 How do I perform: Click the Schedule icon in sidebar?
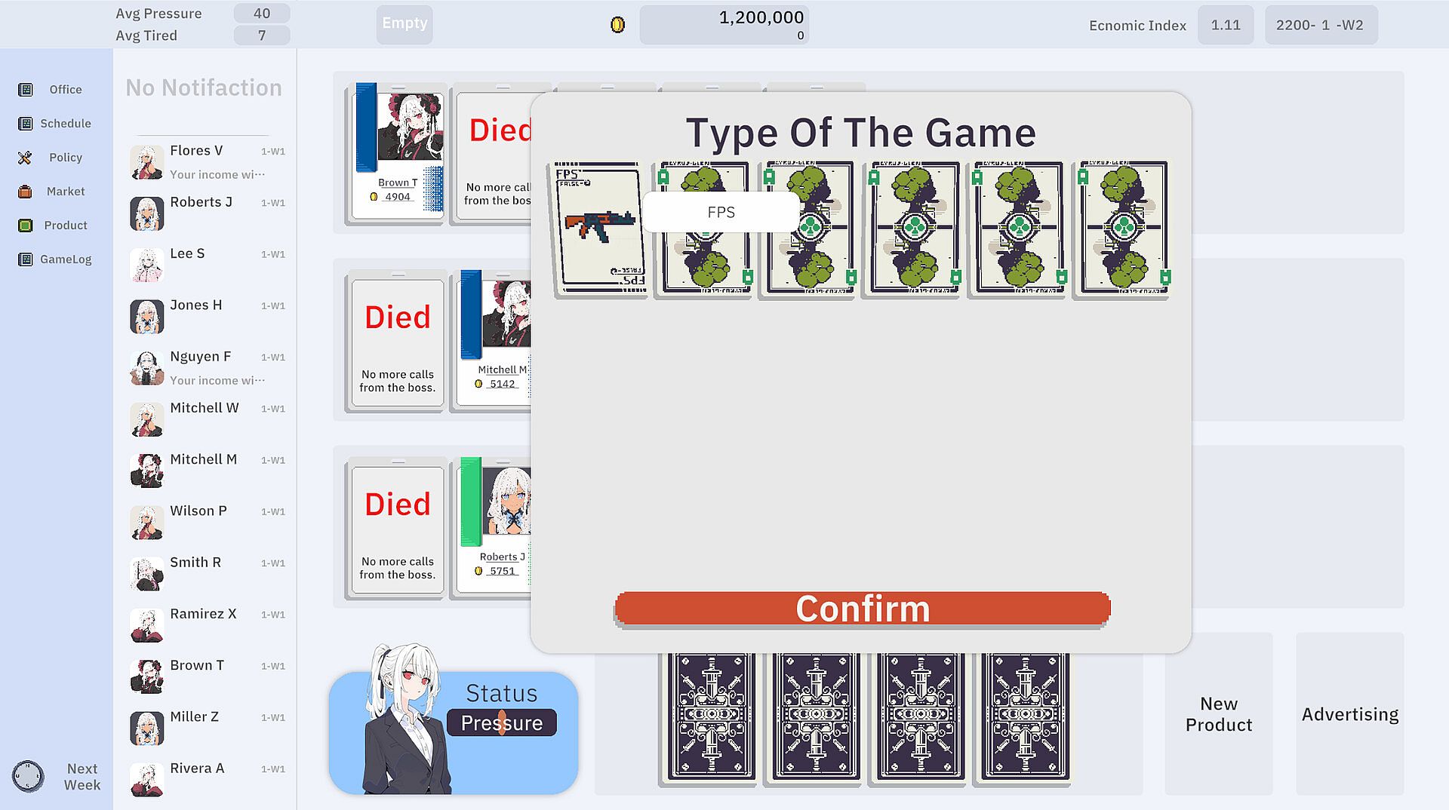[x=26, y=124]
